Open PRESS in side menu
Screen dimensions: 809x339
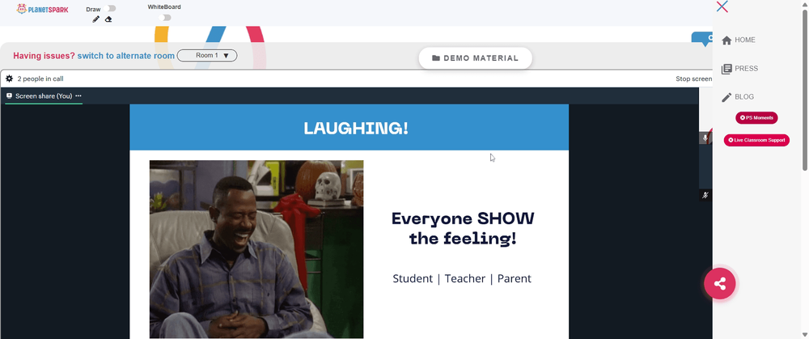pyautogui.click(x=739, y=69)
